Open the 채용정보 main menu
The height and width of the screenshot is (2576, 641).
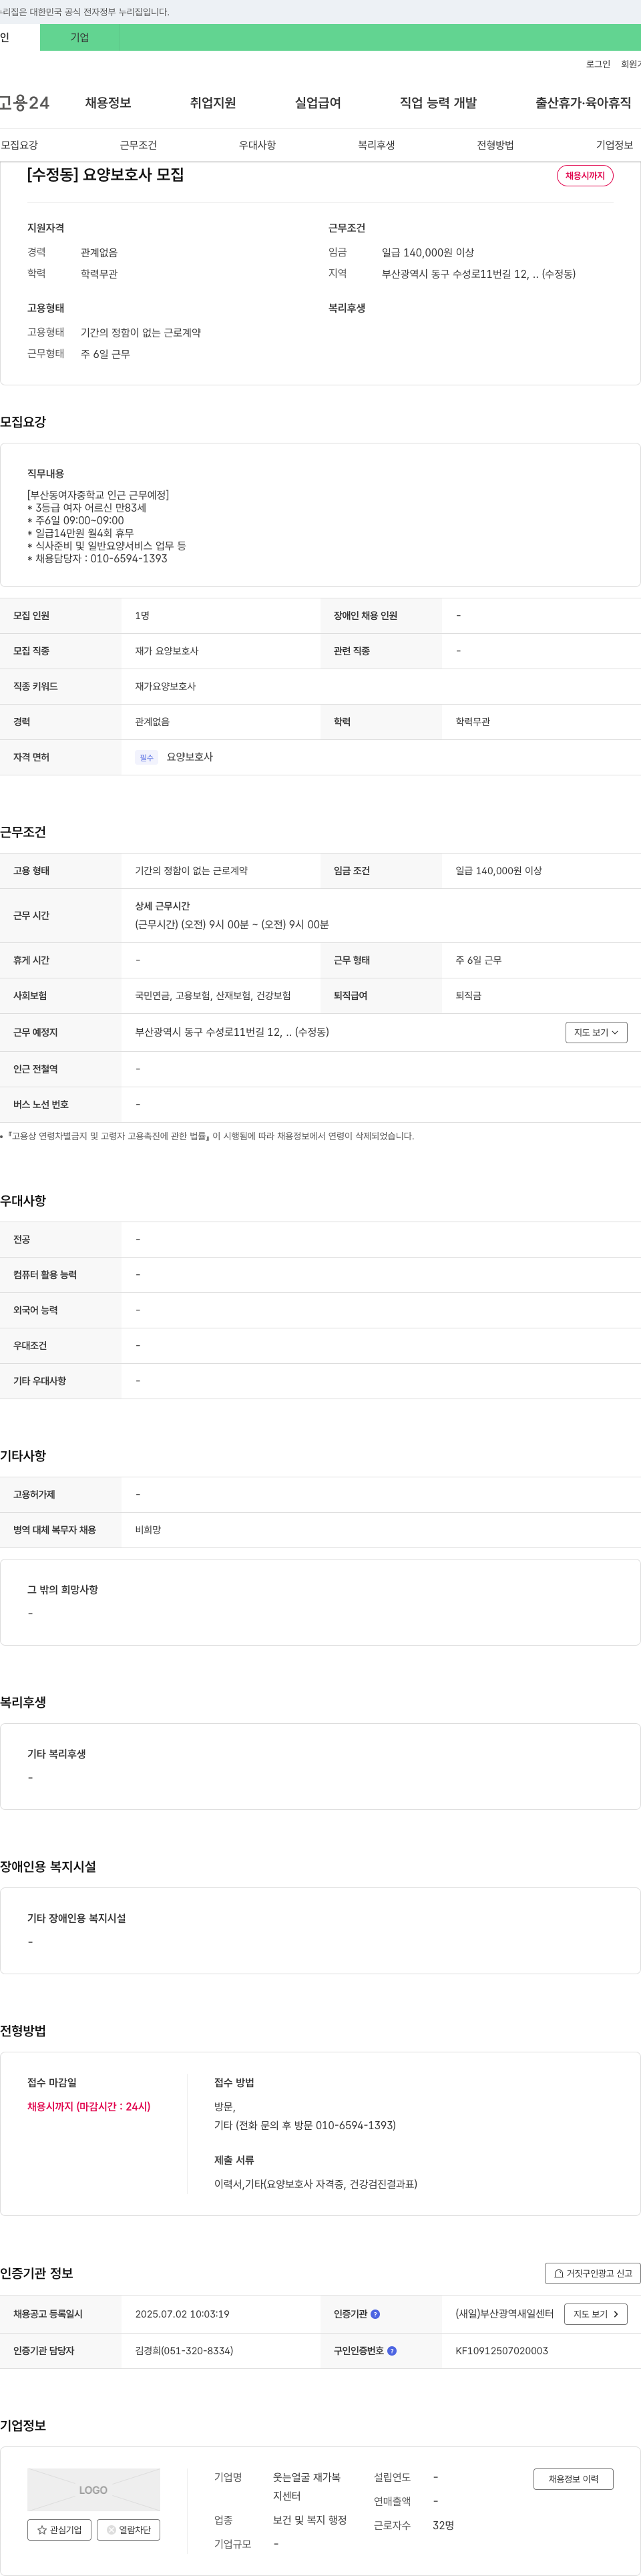click(108, 103)
